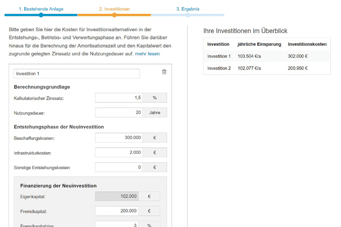Go to step 1. Bestehende Anlage

coord(41,9)
